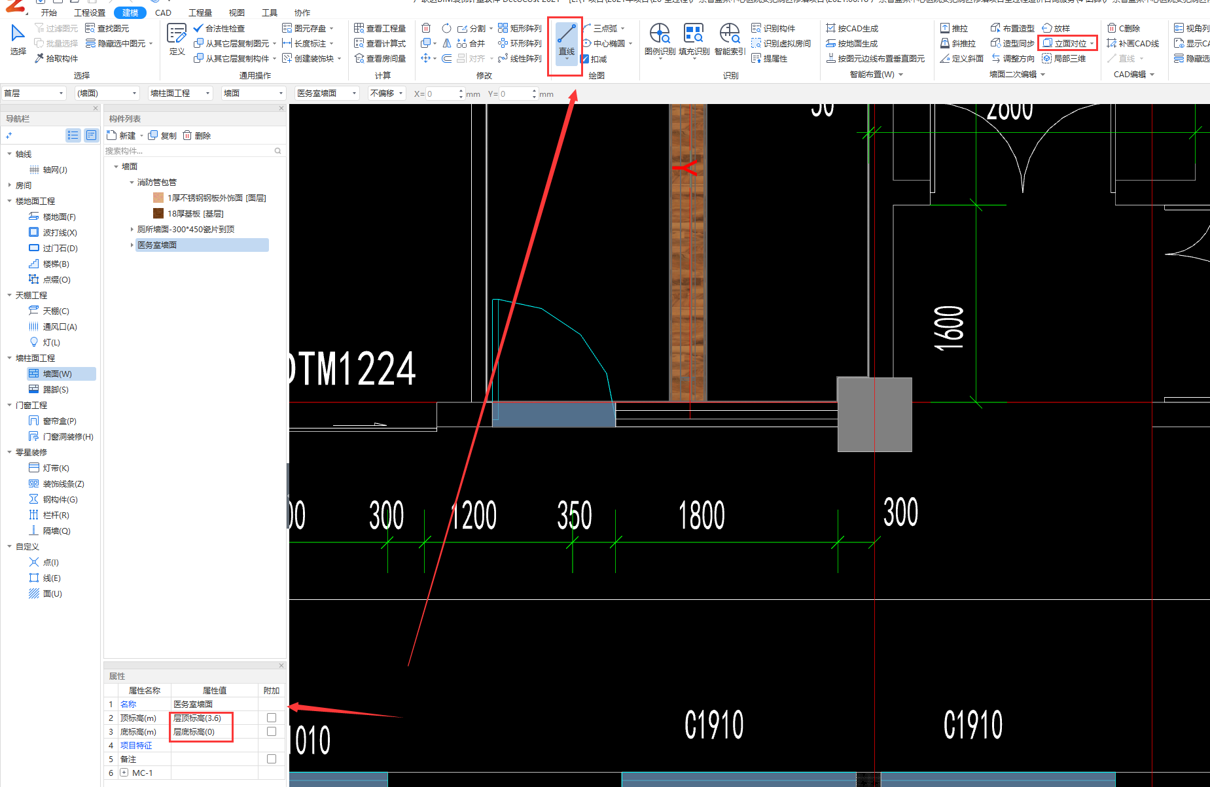Click the mirror icon in 修改 group
The height and width of the screenshot is (787, 1210).
446,43
